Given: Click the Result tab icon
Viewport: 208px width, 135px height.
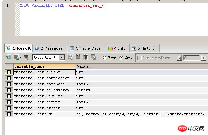Looking at the screenshot, I should tap(8, 48).
